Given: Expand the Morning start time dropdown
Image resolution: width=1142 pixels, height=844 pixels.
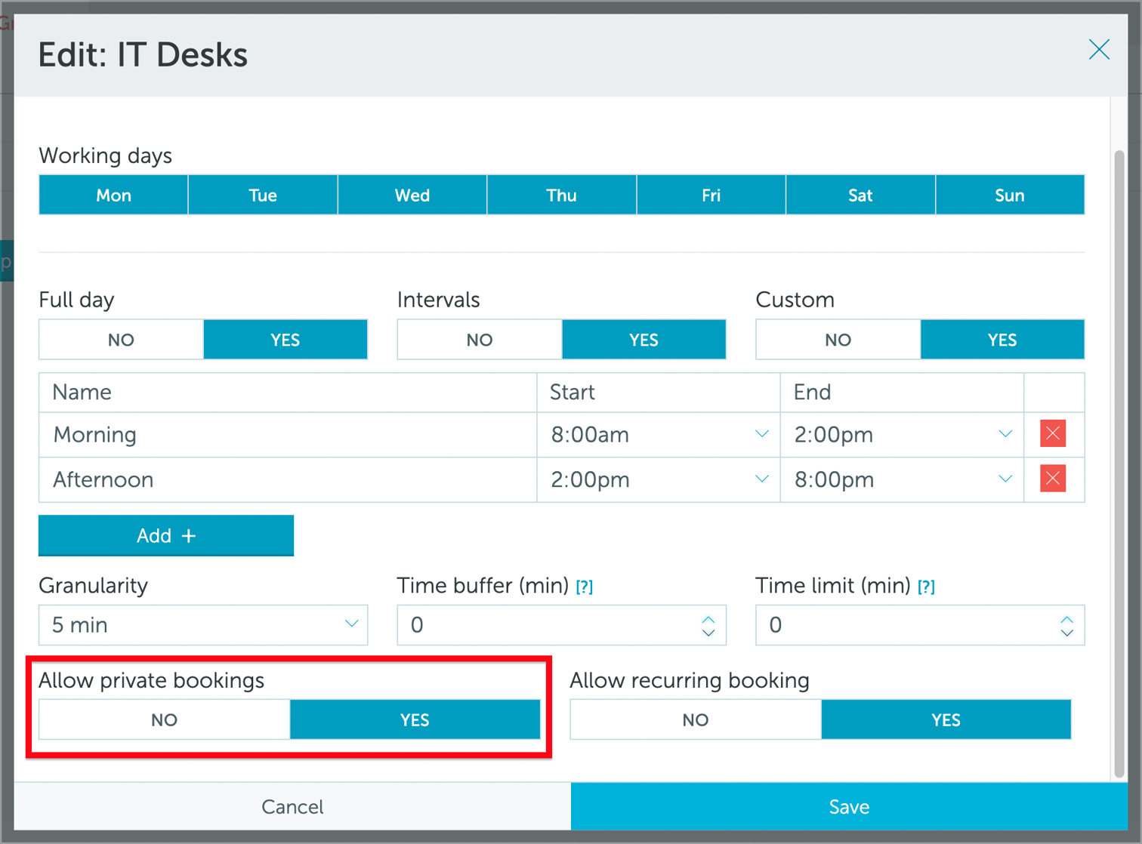Looking at the screenshot, I should click(761, 434).
